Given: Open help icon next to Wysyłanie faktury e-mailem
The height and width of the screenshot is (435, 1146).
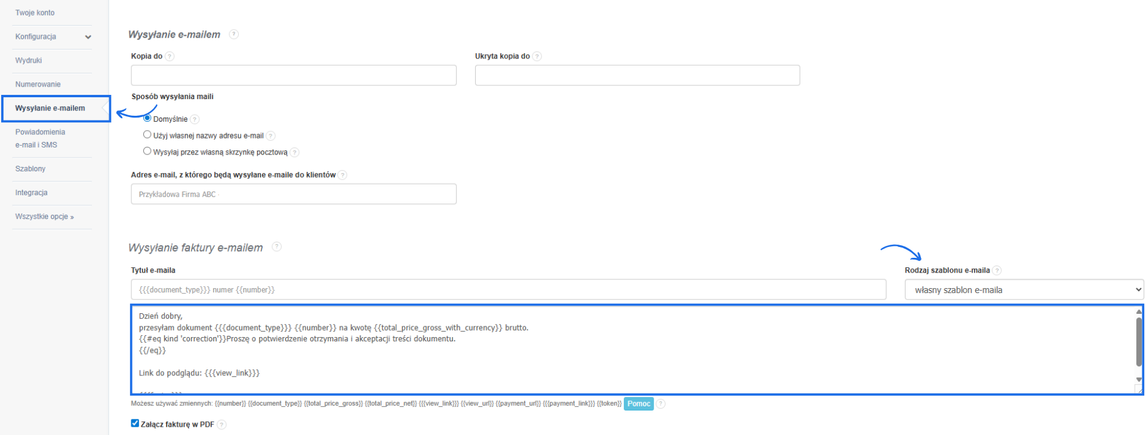Looking at the screenshot, I should pos(276,246).
